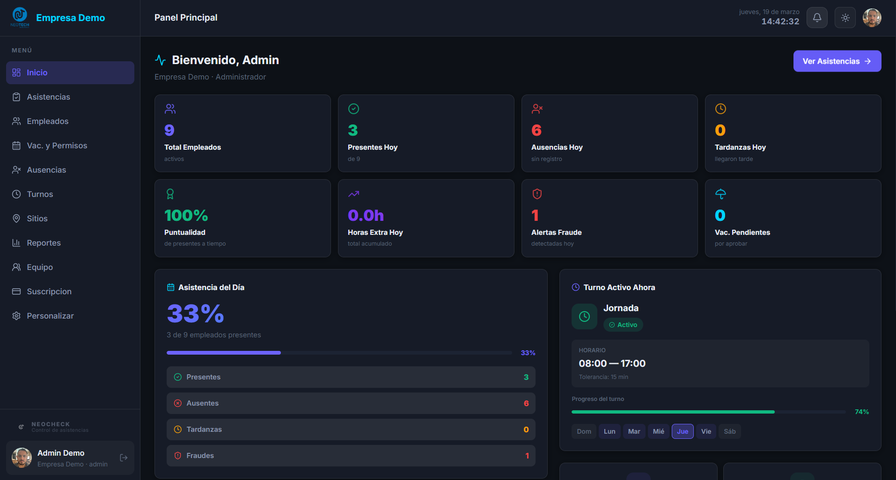Image resolution: width=896 pixels, height=480 pixels.
Task: Open the Fraudes row in attendance list
Action: (351, 456)
